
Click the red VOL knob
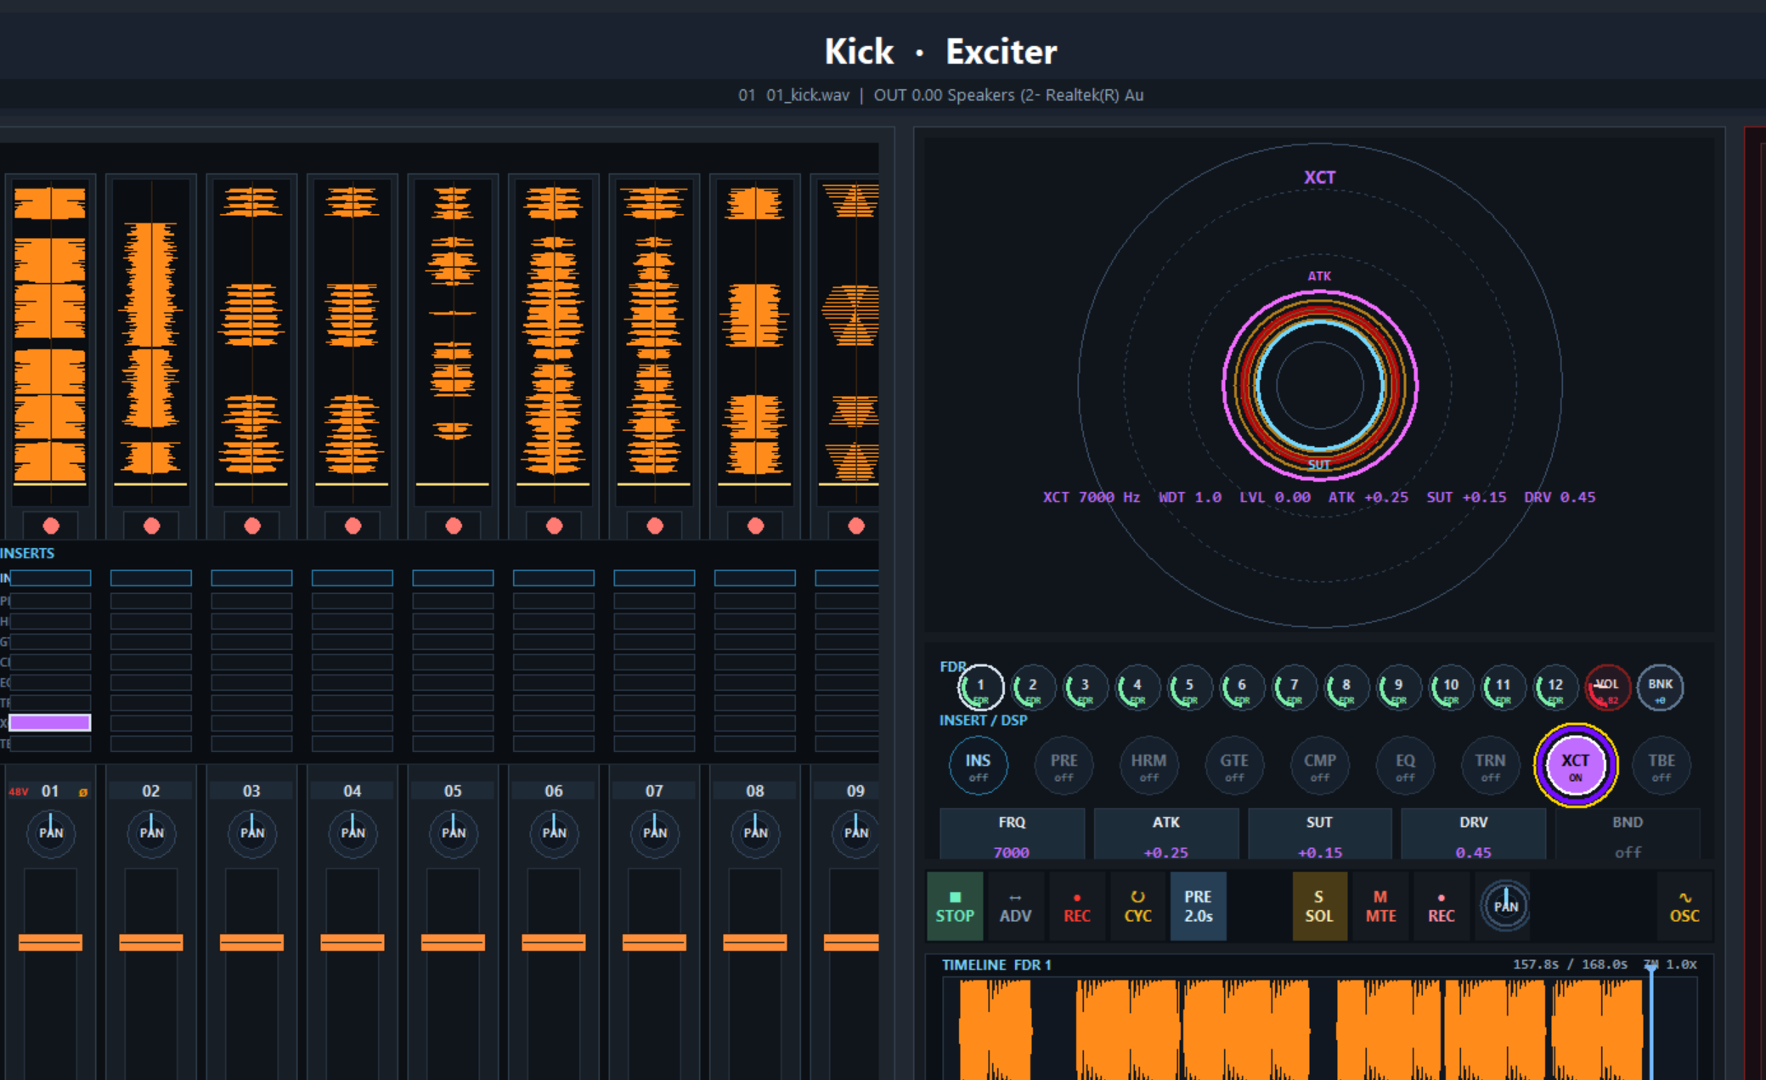[1607, 687]
